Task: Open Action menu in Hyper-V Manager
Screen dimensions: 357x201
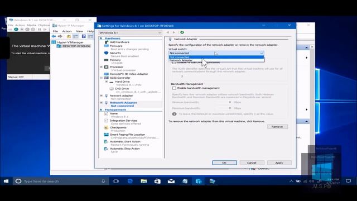Action: [67, 31]
